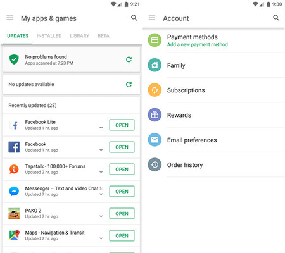Open the Facebook app
285x253 pixels.
tap(122, 147)
